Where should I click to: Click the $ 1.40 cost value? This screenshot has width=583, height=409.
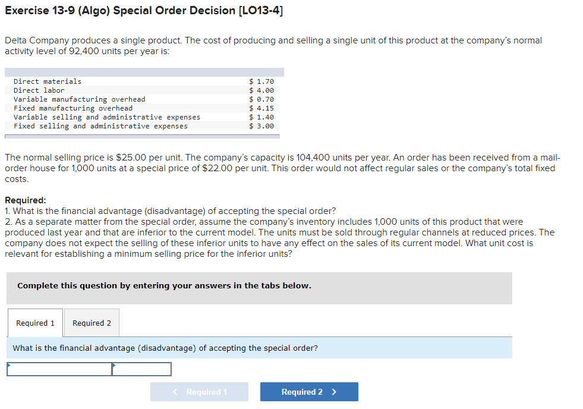261,117
